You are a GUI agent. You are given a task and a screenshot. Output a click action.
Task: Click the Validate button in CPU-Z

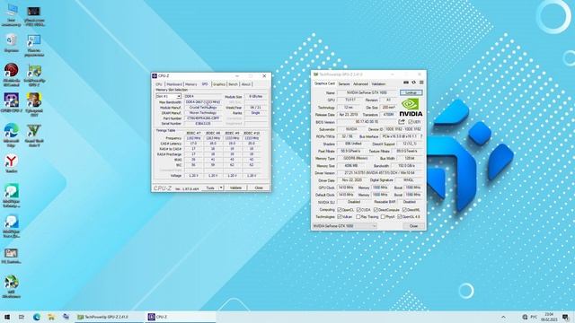pyautogui.click(x=235, y=188)
